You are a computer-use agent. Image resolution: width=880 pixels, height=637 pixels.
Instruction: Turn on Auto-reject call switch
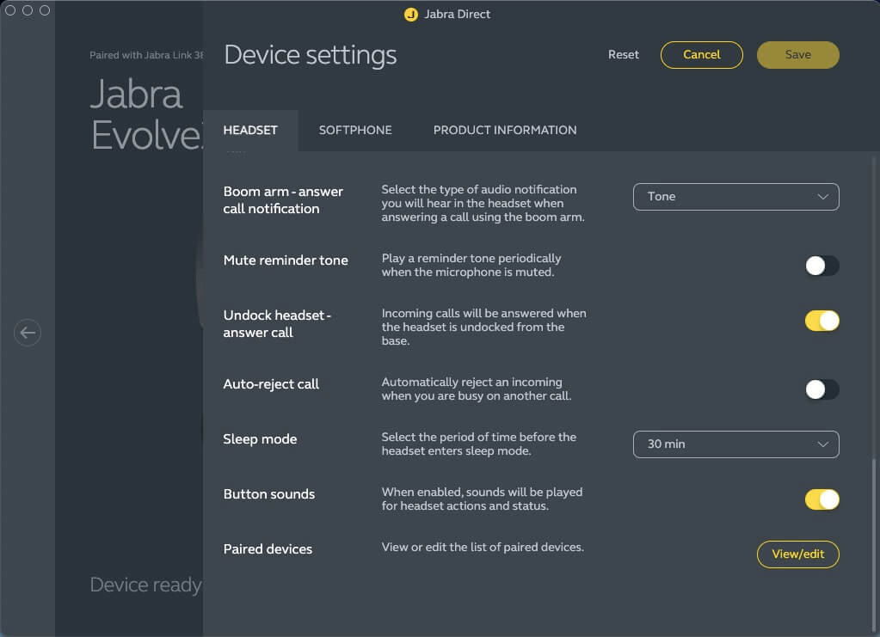click(x=822, y=389)
